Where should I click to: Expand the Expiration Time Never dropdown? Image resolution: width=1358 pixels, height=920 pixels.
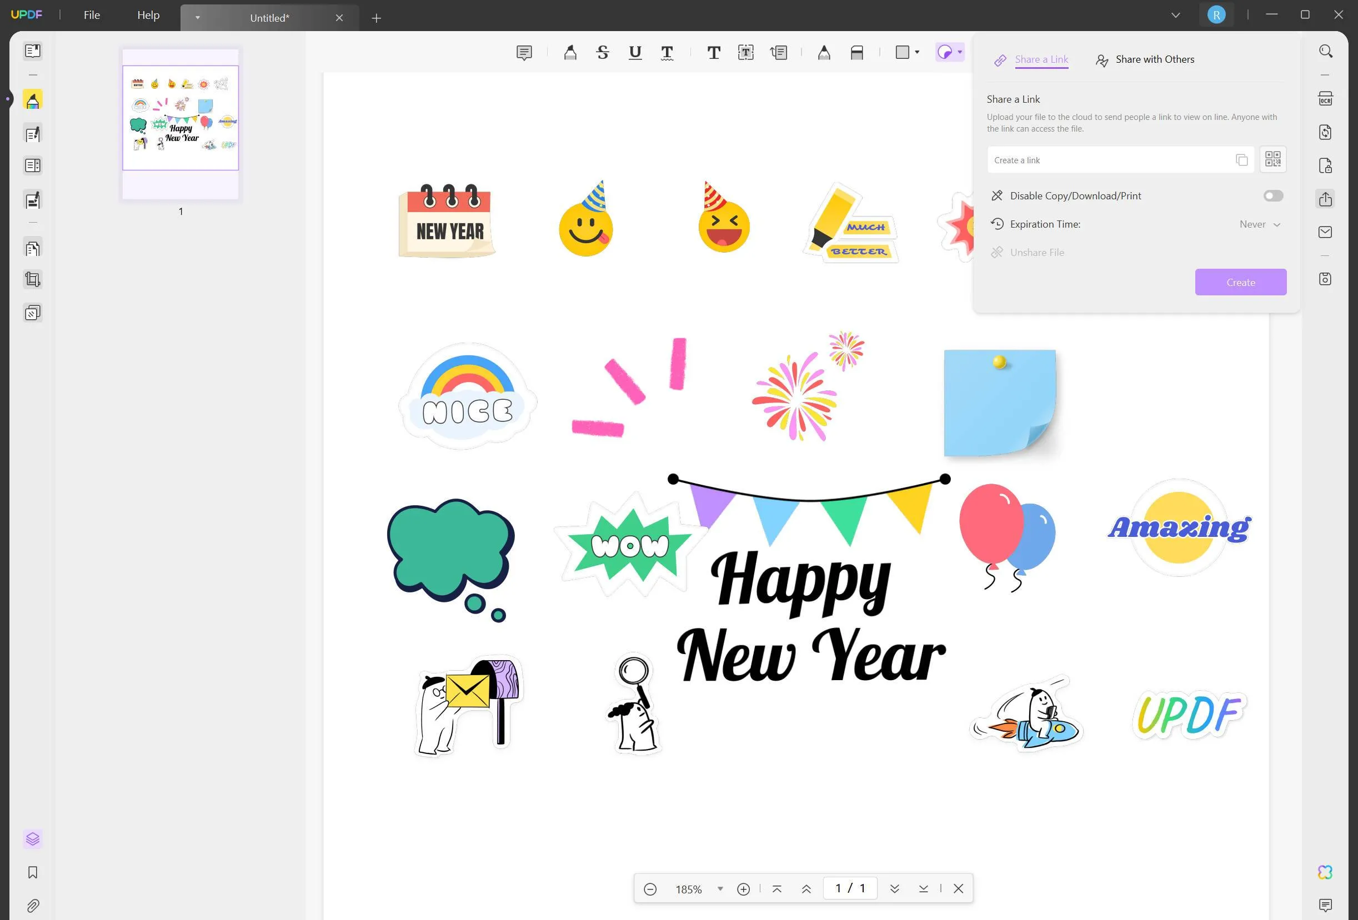coord(1260,224)
